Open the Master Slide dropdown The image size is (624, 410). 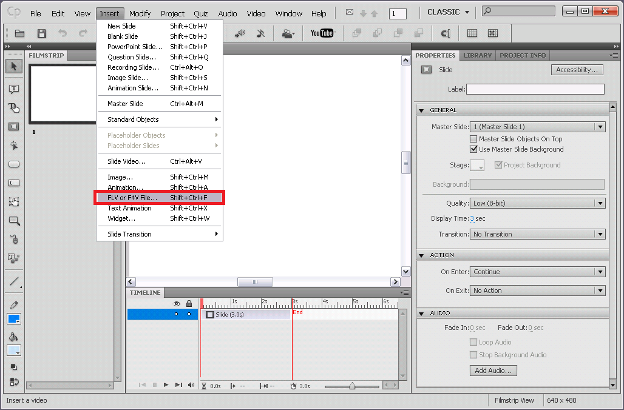tap(538, 127)
